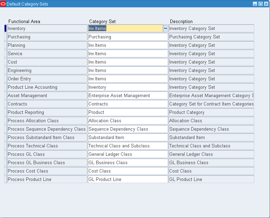Select the Product Reporting functional area cell
The image size is (270, 218).
pyautogui.click(x=47, y=112)
